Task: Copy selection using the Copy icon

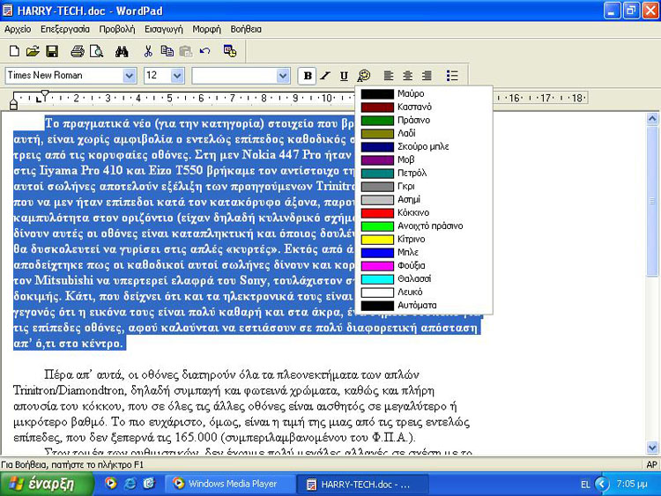Action: click(167, 51)
